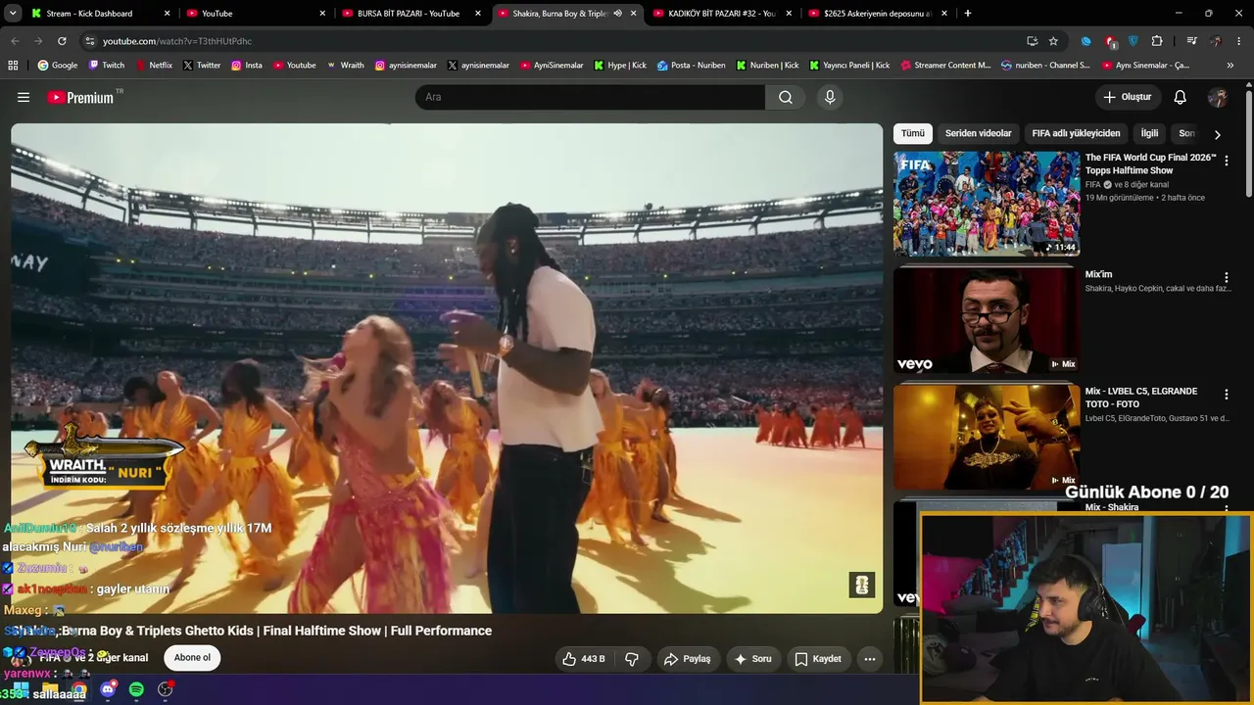1254x705 pixels.
Task: Start voice search with the microphone
Action: (x=830, y=97)
